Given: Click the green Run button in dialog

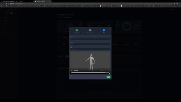Looking at the screenshot, I should tap(108, 77).
